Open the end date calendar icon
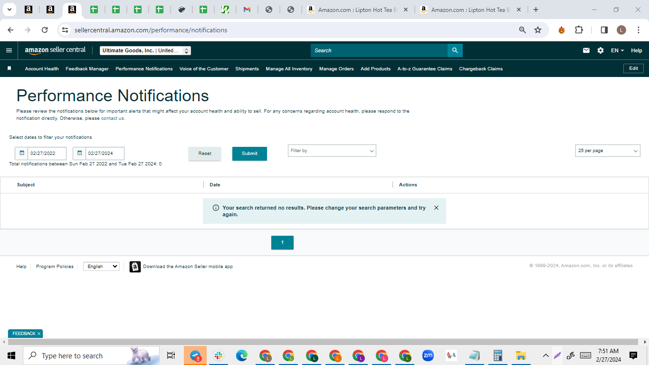 tap(79, 154)
